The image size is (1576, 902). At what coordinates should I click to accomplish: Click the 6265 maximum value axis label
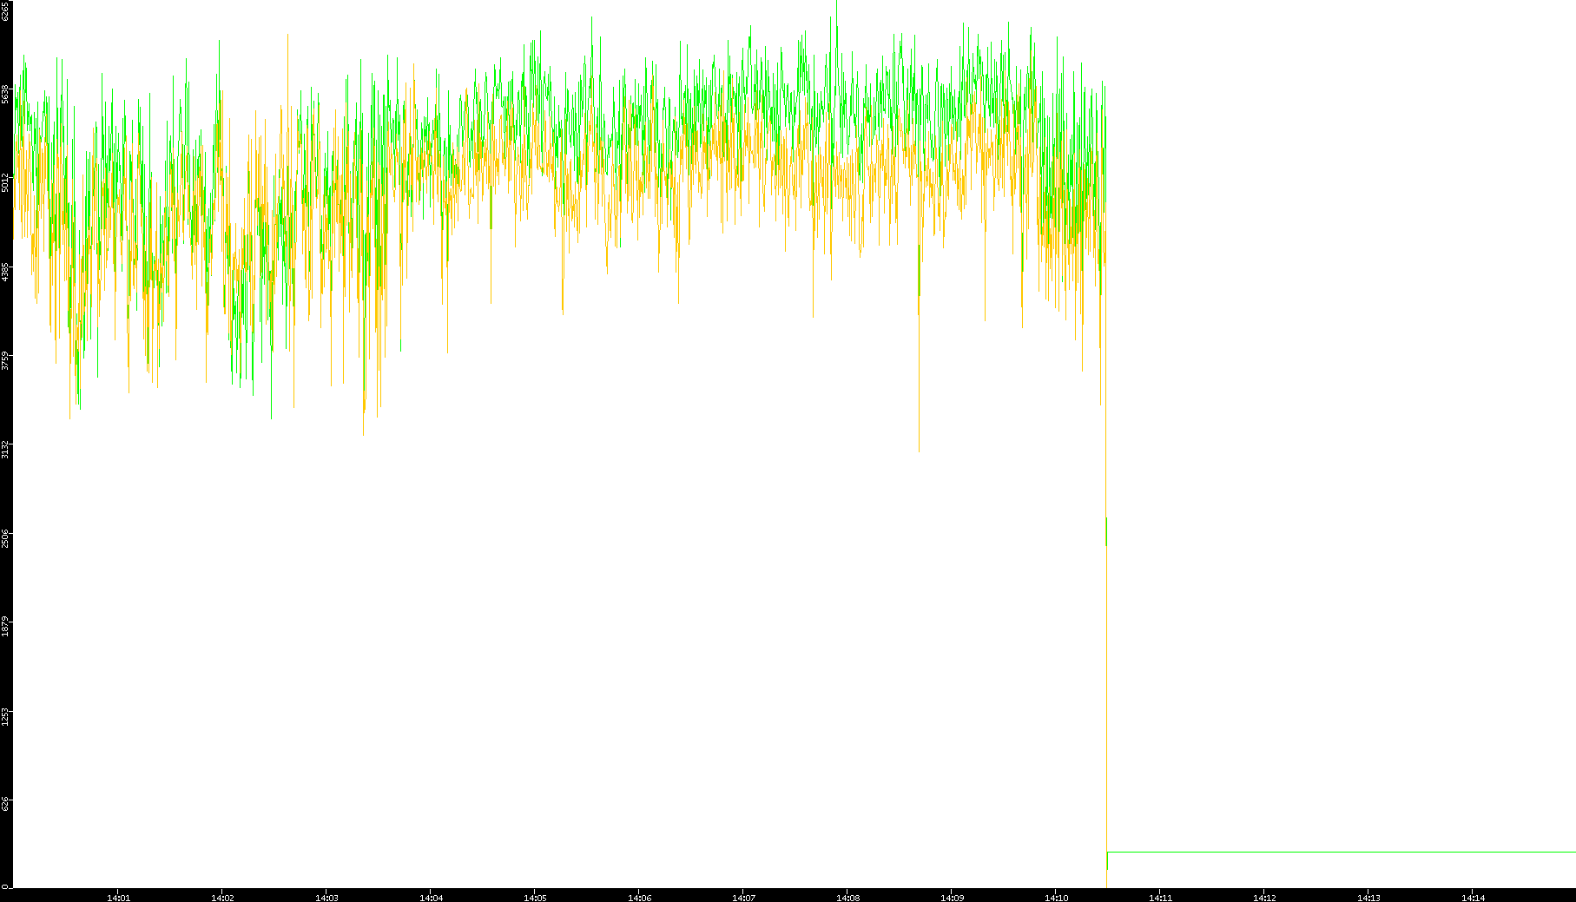[x=5, y=10]
